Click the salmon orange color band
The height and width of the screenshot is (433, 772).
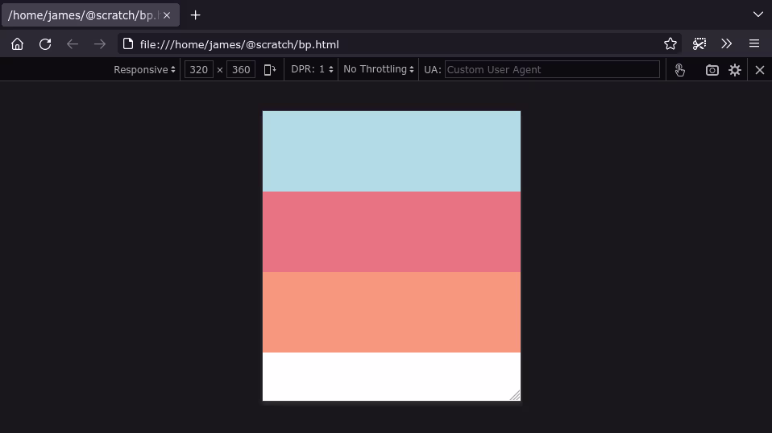point(392,312)
